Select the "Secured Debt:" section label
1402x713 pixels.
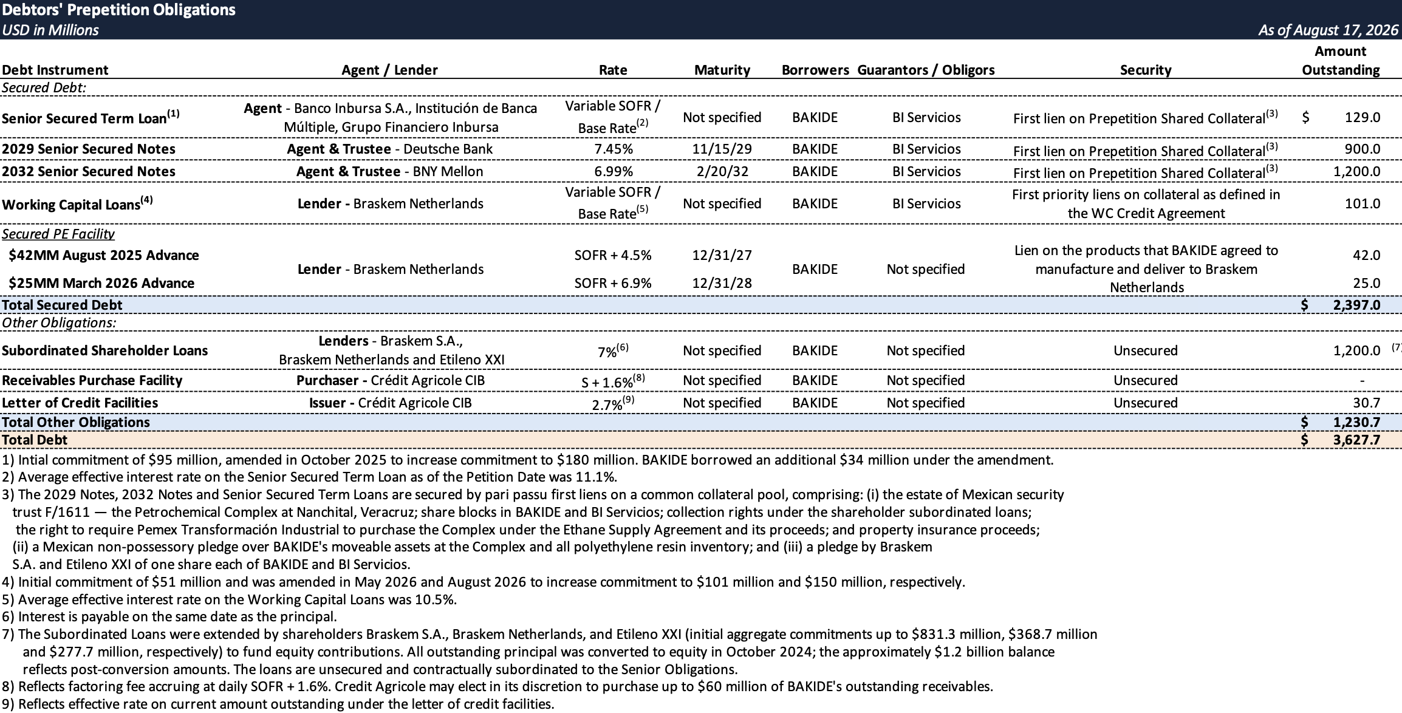point(44,87)
